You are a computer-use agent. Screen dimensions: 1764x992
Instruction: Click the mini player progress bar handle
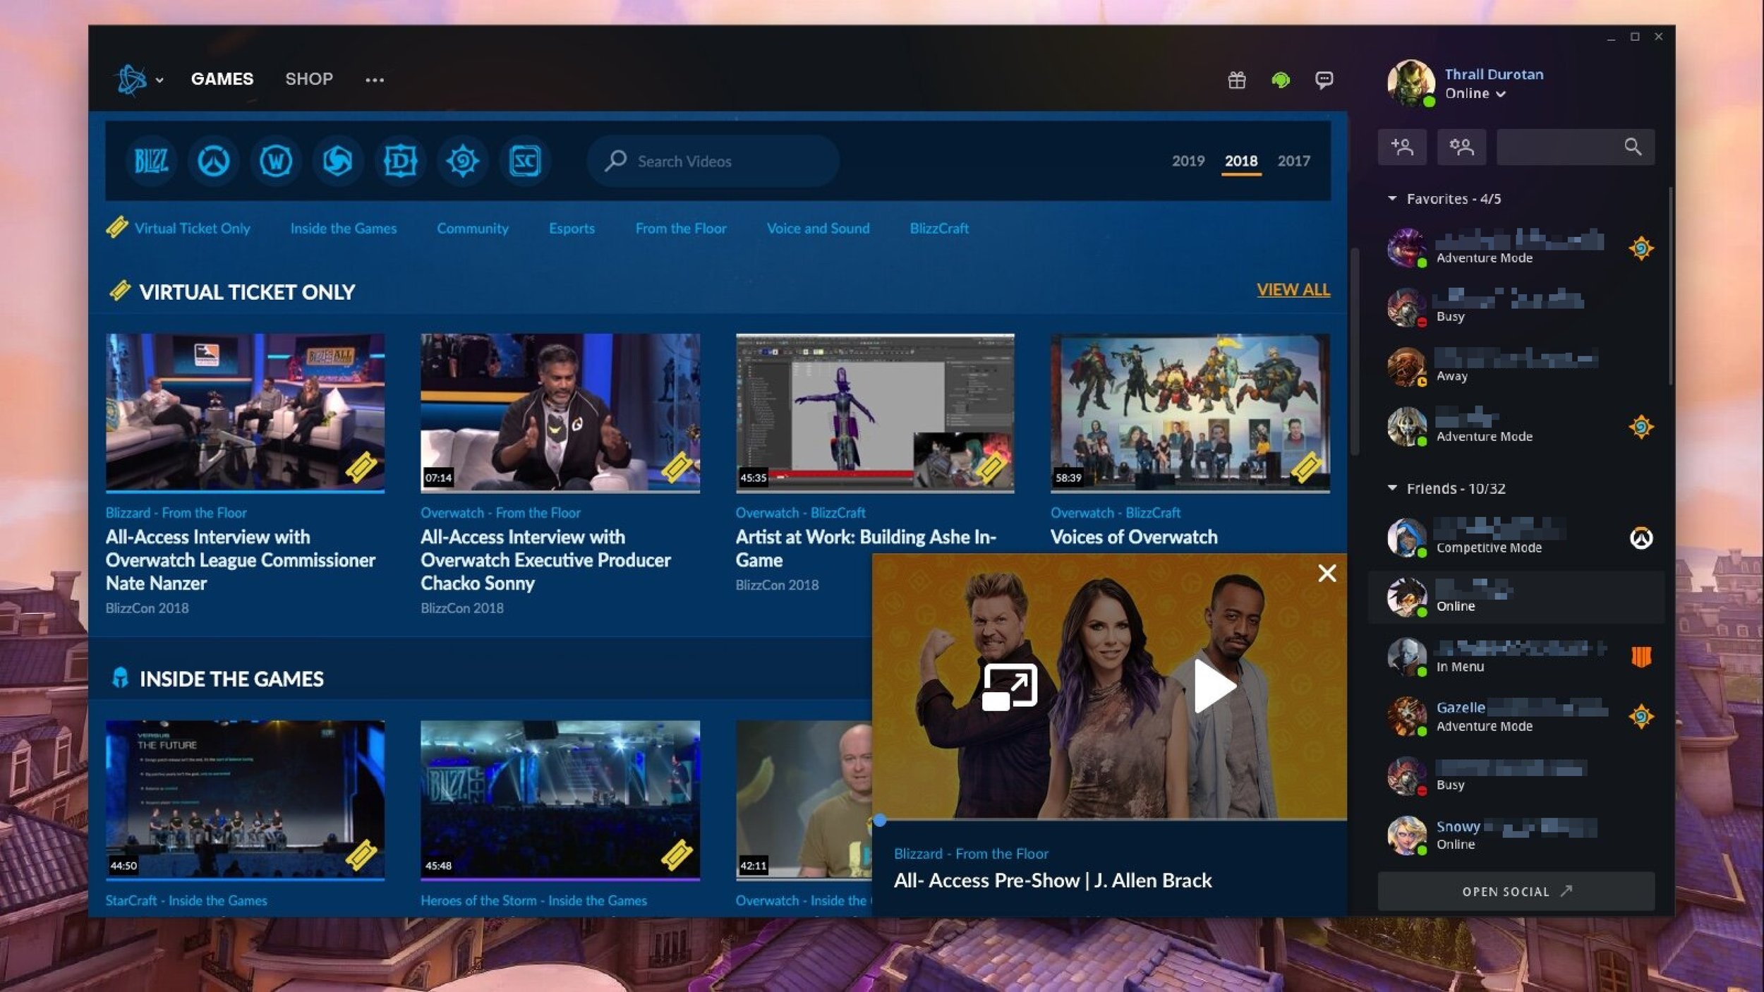879,820
